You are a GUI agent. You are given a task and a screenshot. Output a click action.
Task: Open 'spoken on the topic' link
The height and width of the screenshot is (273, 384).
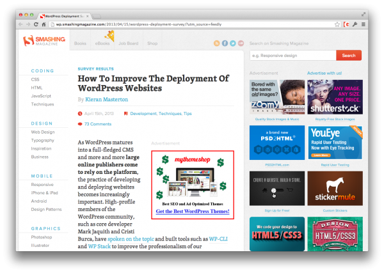coord(131,238)
